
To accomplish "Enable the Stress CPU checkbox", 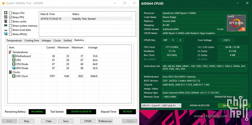I will (11, 13).
